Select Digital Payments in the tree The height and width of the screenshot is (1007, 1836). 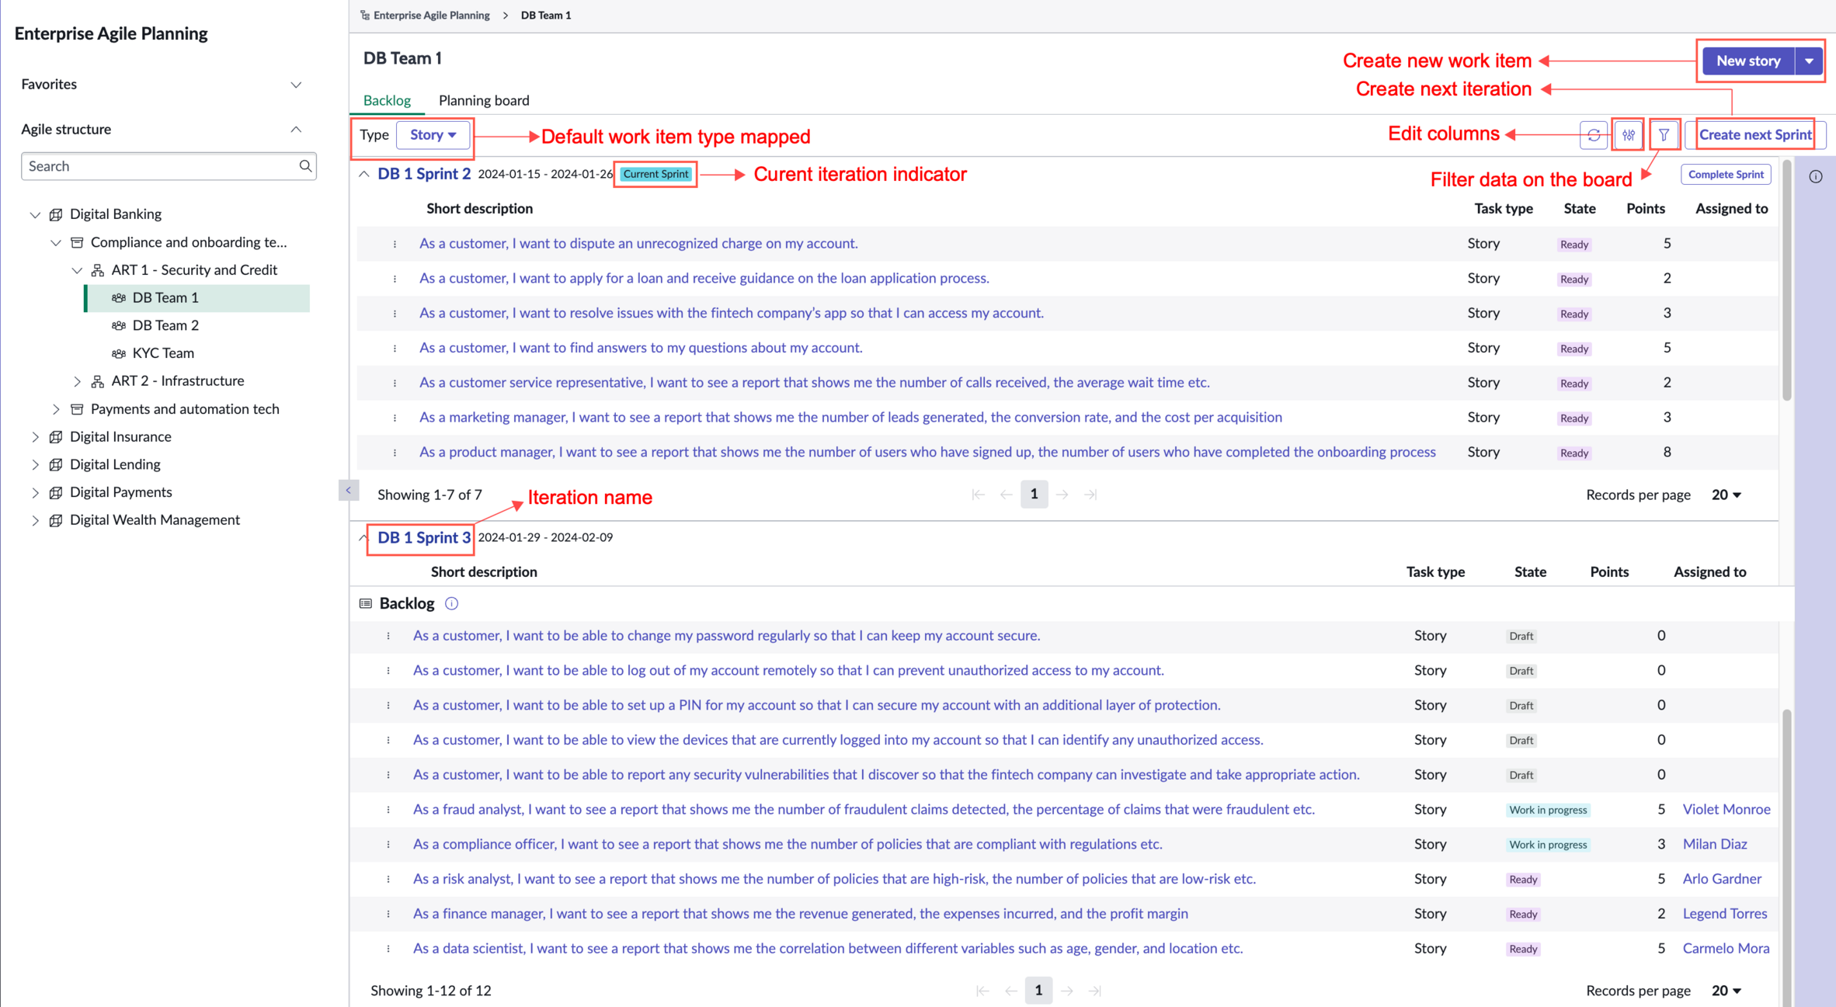coord(120,492)
